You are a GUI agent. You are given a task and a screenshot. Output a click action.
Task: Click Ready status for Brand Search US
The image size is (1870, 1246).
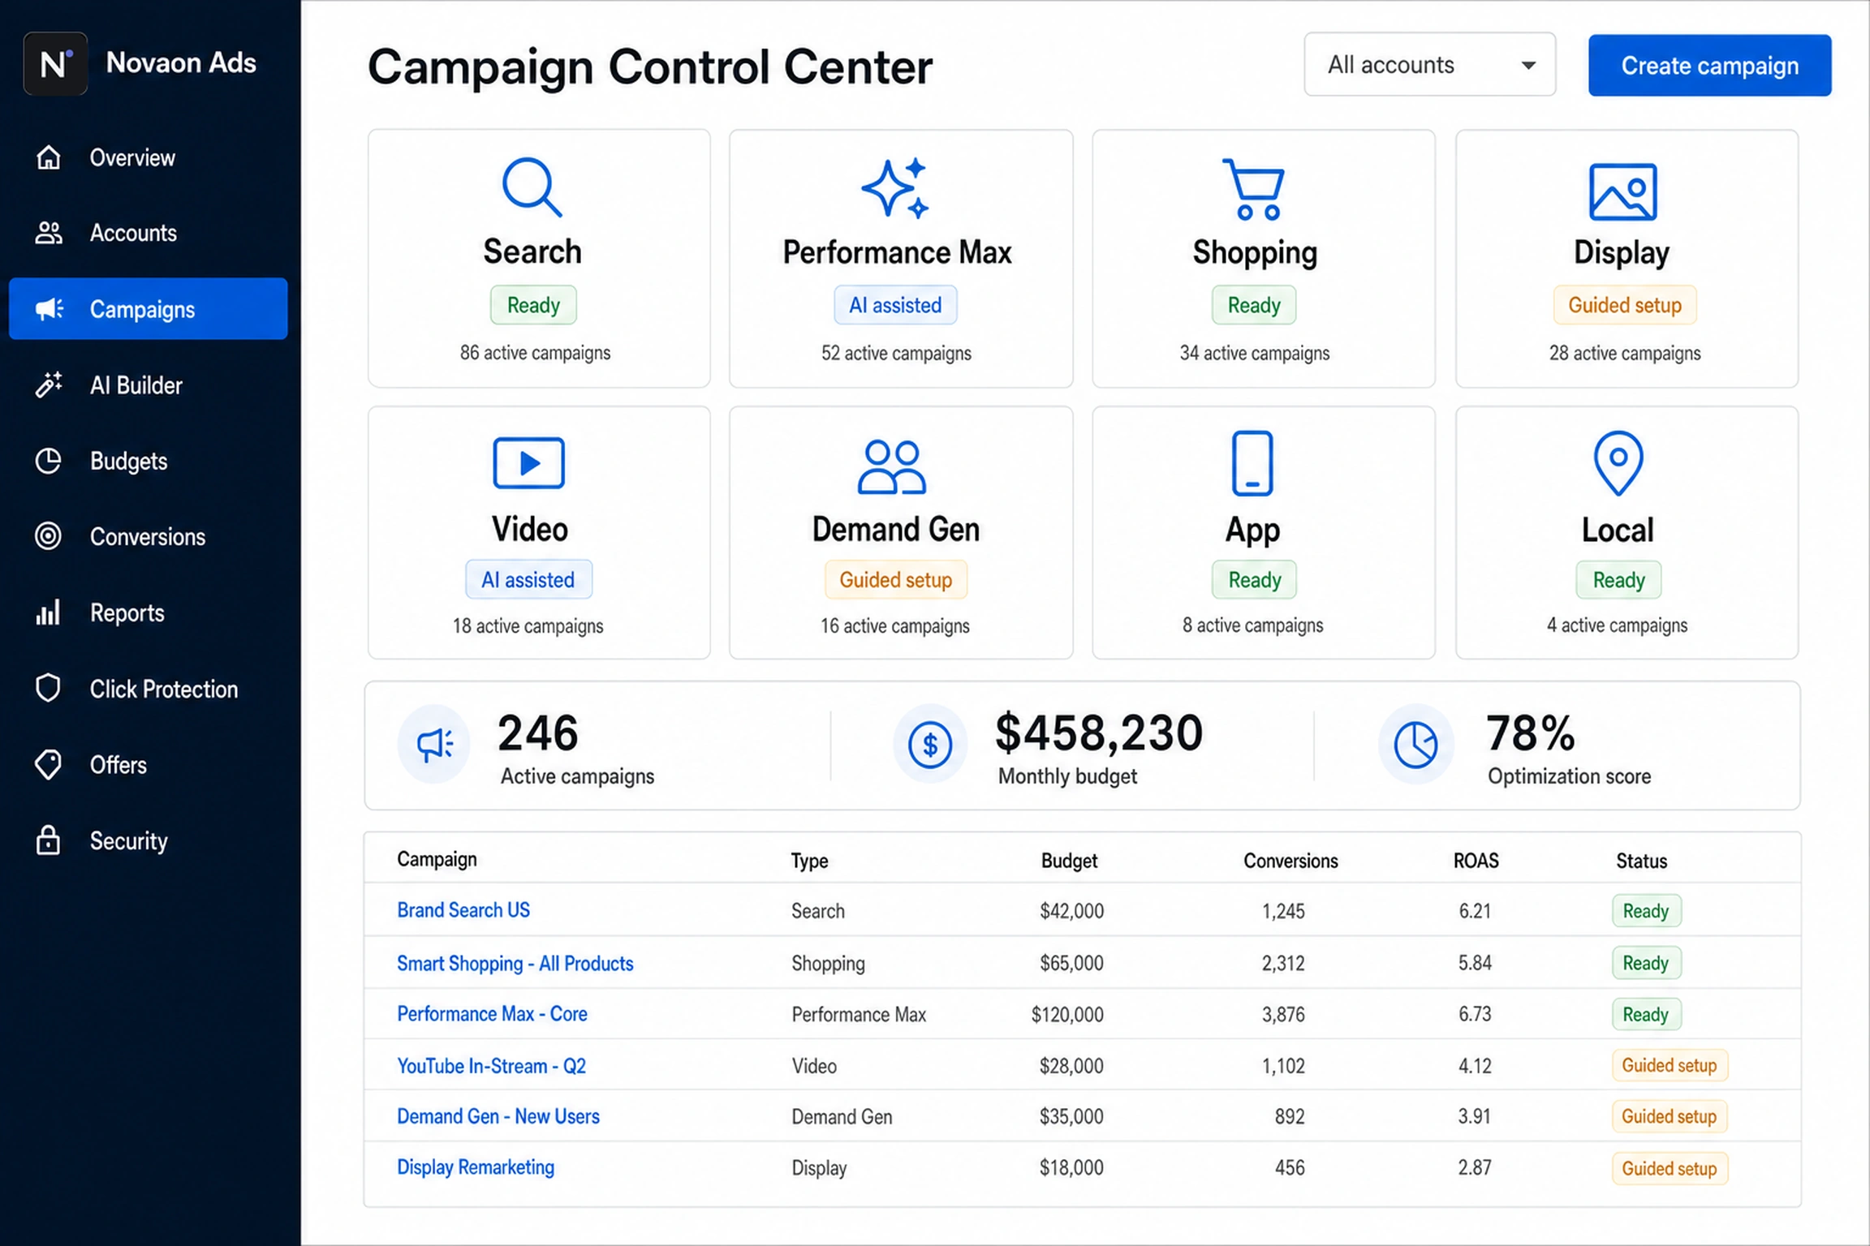(1646, 911)
